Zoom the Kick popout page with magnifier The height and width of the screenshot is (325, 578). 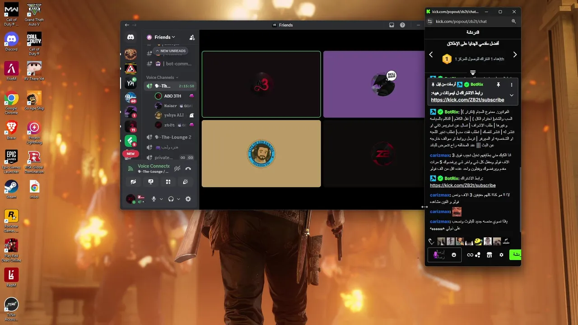(x=513, y=21)
